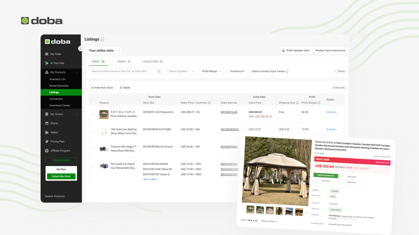This screenshot has width=419, height=235.
Task: Click the Pet Leash product image
Action: coord(104,166)
